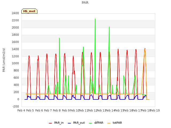Click the 2400 y-axis tick label
The width and height of the screenshot is (171, 128).
[15, 13]
